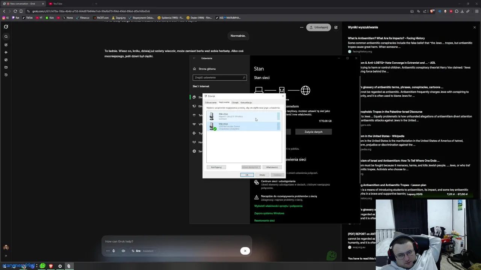The height and width of the screenshot is (270, 481).
Task: Click Zużycie danych button in Settings
Action: click(x=313, y=132)
